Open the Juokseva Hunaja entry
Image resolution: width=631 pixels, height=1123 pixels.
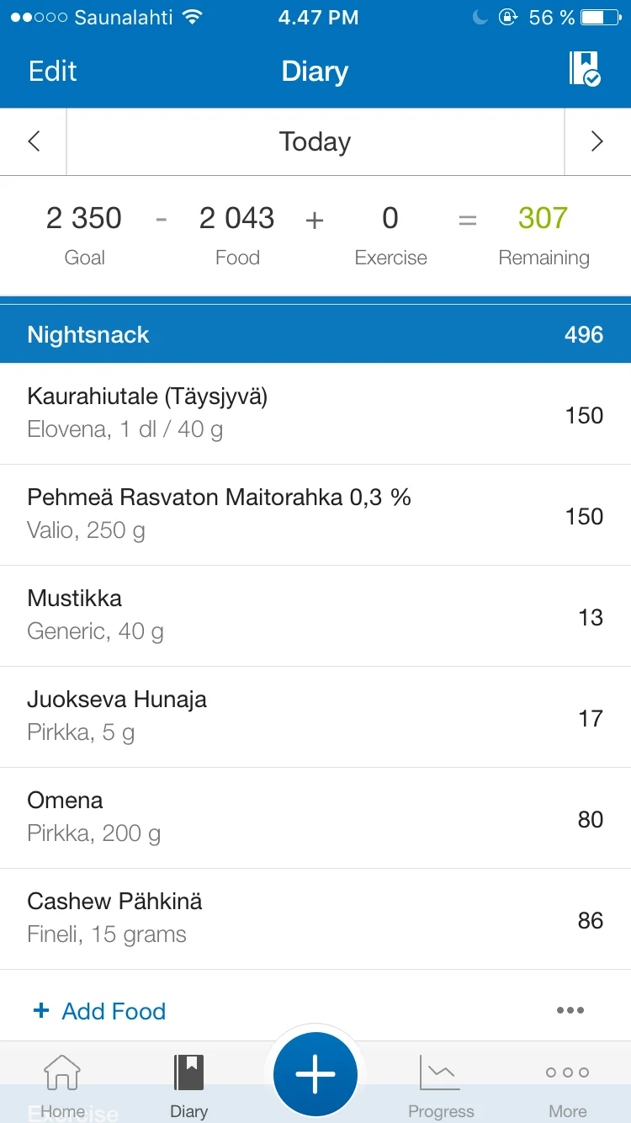[315, 716]
